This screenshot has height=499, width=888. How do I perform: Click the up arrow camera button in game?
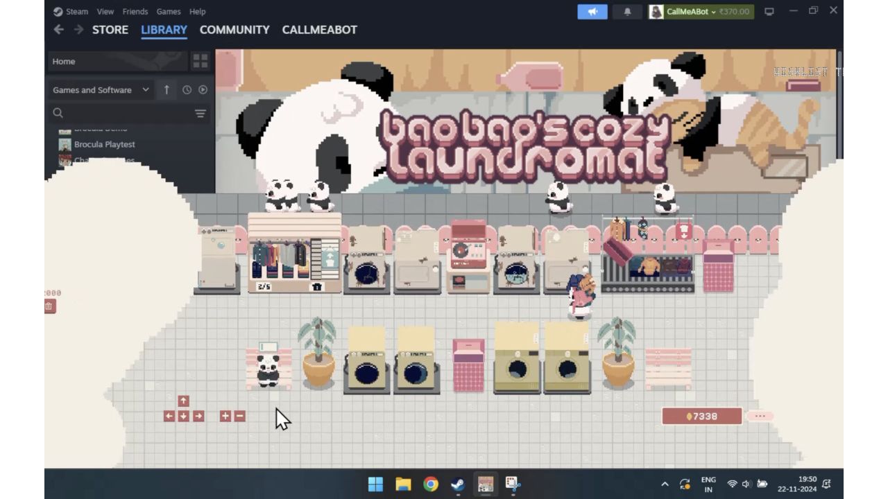[x=183, y=401]
